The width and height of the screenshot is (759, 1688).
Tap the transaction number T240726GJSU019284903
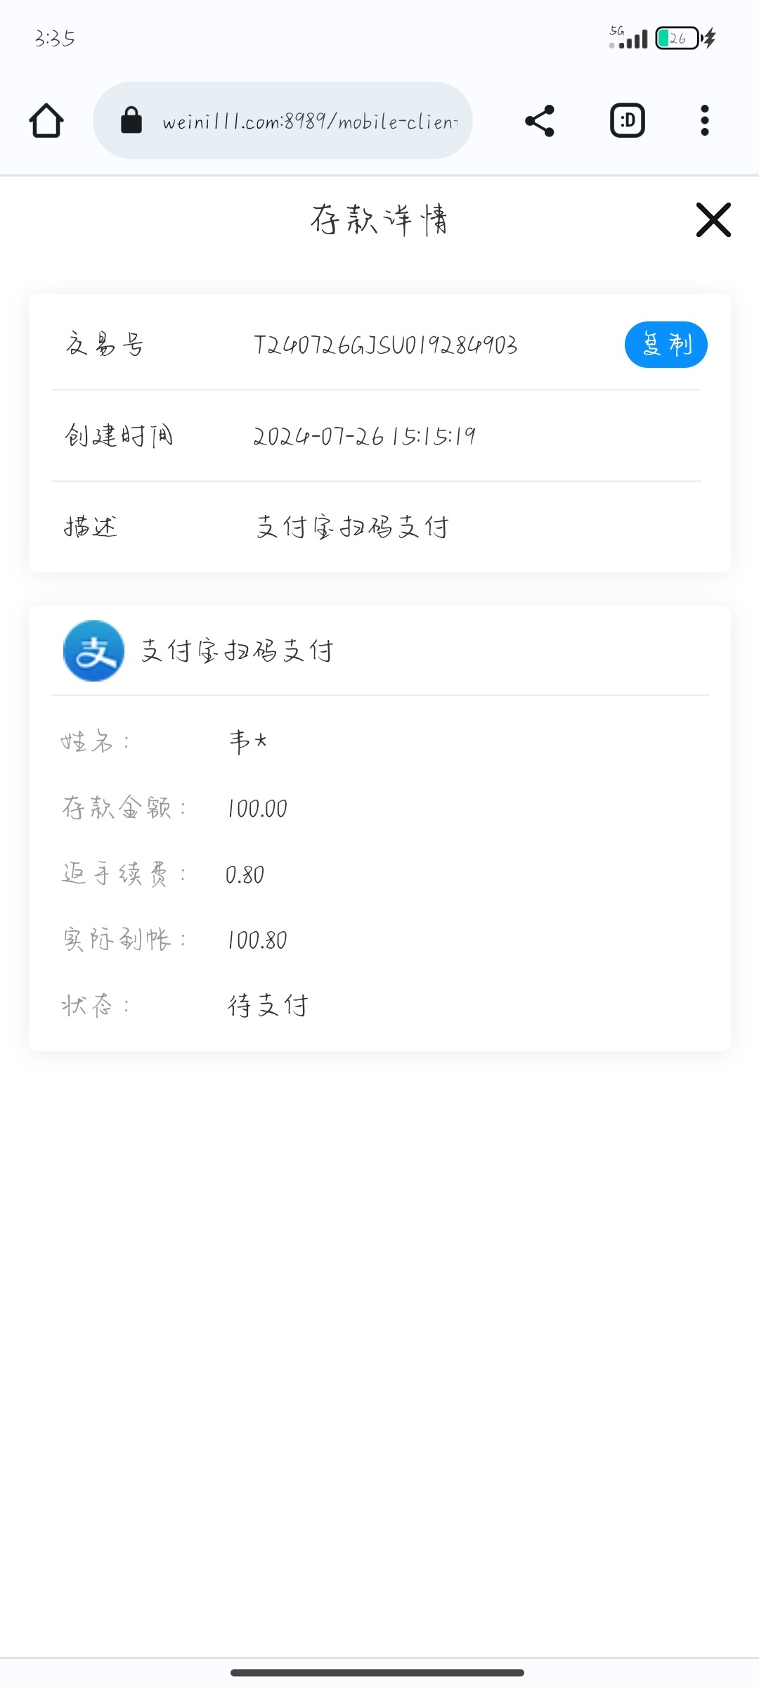tap(385, 345)
